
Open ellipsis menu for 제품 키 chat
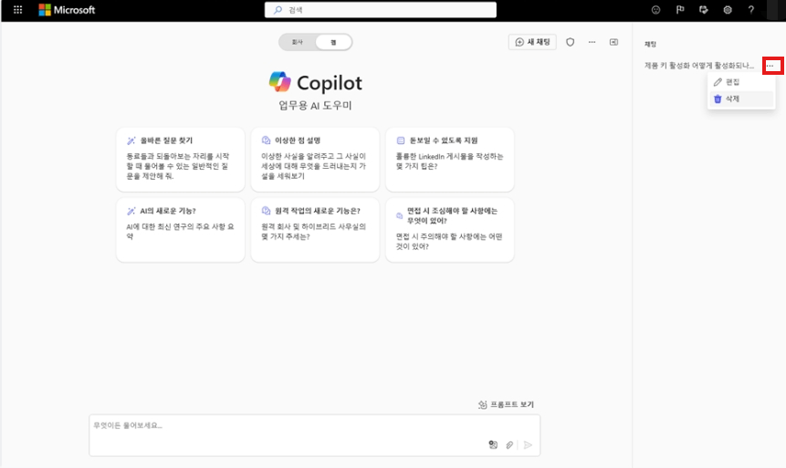coord(770,67)
